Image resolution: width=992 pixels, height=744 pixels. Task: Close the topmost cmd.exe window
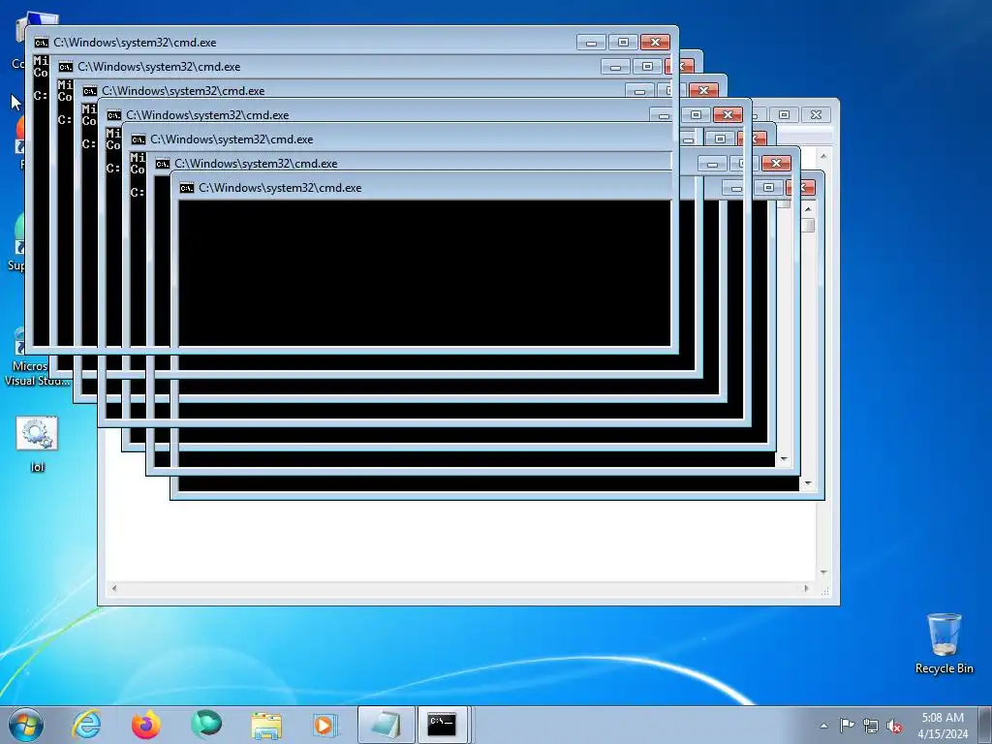tap(656, 43)
